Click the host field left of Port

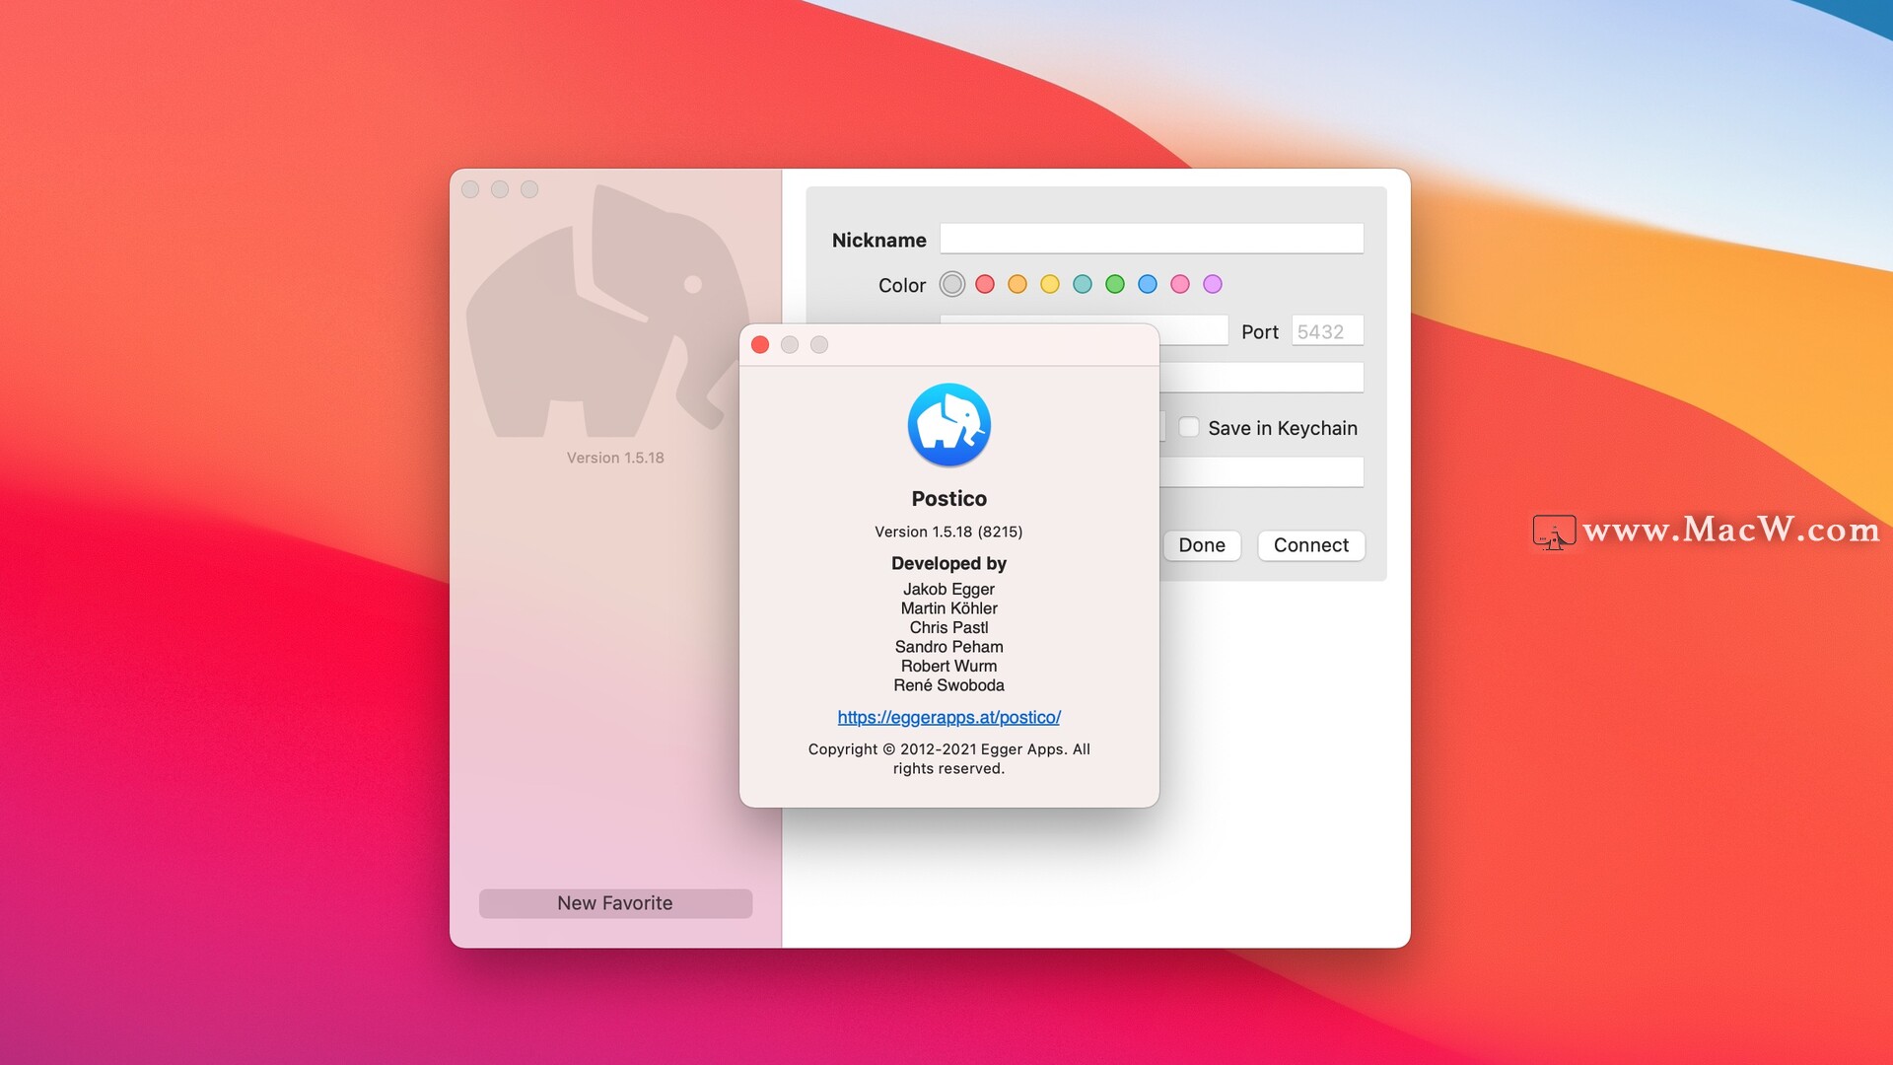1193,331
